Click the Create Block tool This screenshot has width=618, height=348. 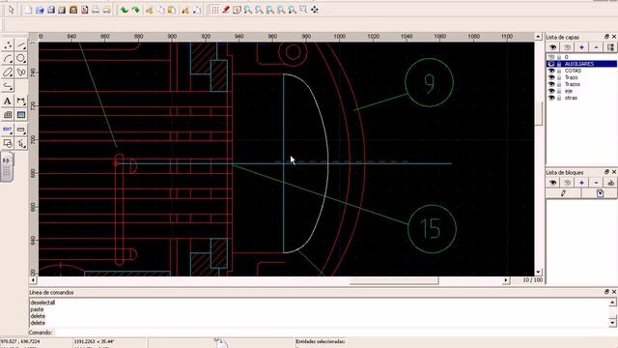pyautogui.click(x=8, y=143)
